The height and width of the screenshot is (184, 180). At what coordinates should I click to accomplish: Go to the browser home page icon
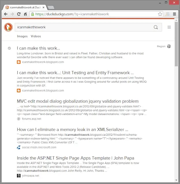[x=25, y=14]
